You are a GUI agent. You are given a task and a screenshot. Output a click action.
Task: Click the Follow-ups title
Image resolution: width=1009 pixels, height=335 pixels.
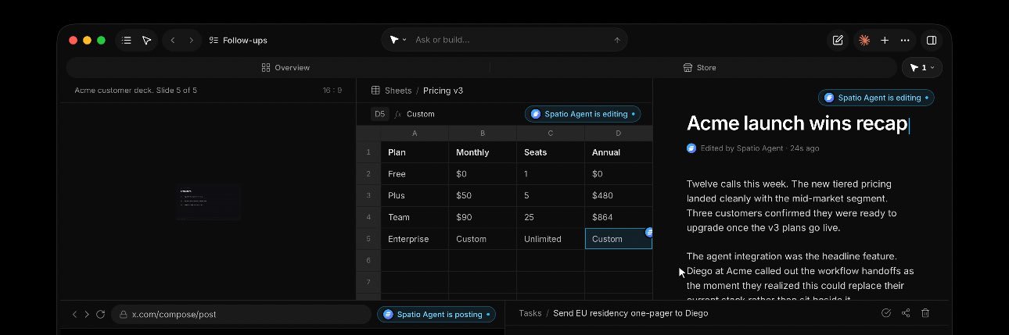pos(245,40)
